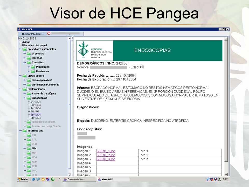
Task: Click tree panel scrollbar down arrow
Action: tap(70, 175)
